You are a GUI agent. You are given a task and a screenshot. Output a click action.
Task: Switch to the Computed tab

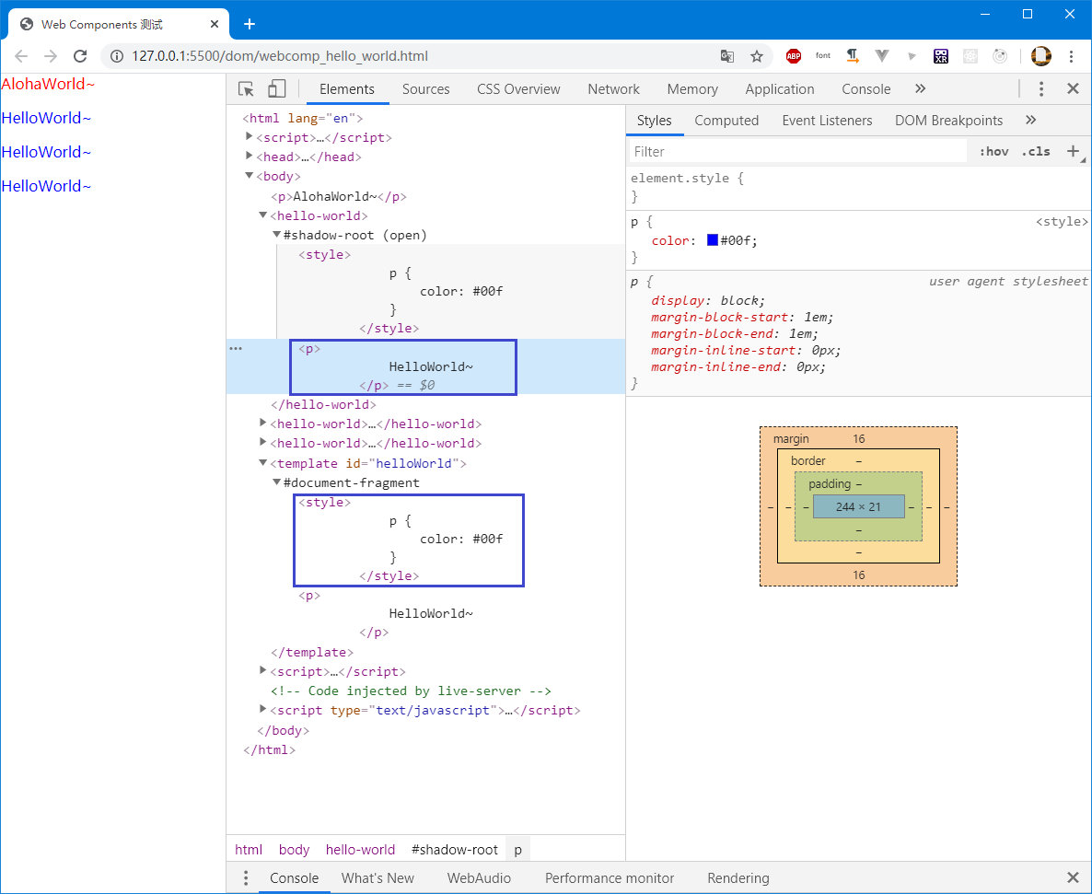[x=726, y=120]
